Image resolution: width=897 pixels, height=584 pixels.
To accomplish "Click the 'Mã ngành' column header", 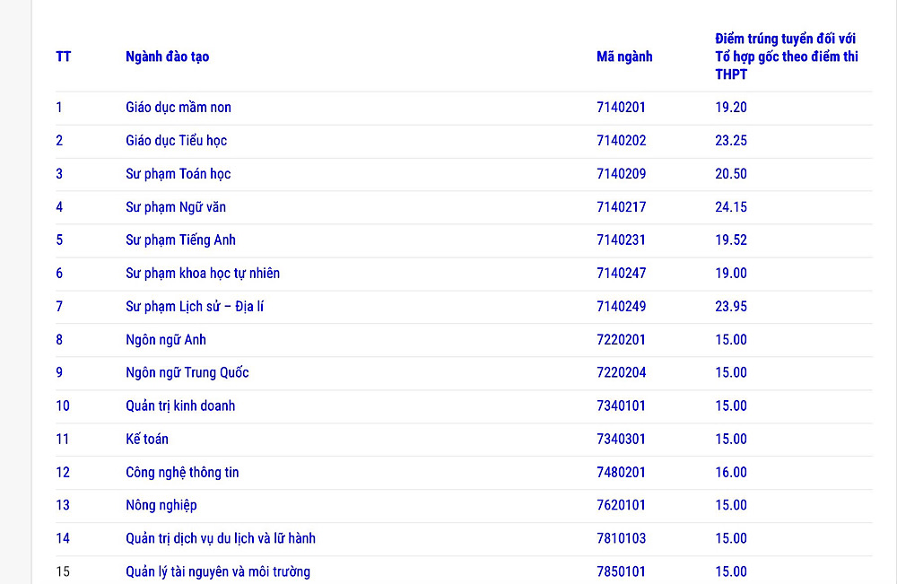I will [x=624, y=57].
